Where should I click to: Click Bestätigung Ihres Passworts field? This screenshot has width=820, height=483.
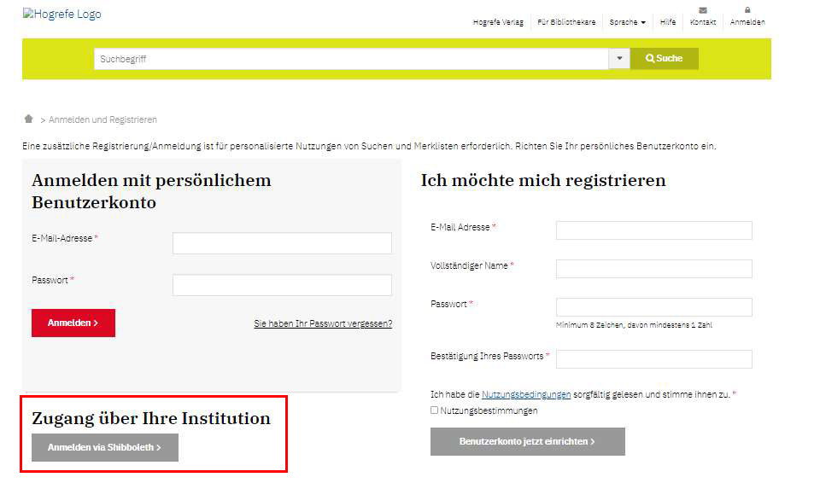[x=653, y=359]
